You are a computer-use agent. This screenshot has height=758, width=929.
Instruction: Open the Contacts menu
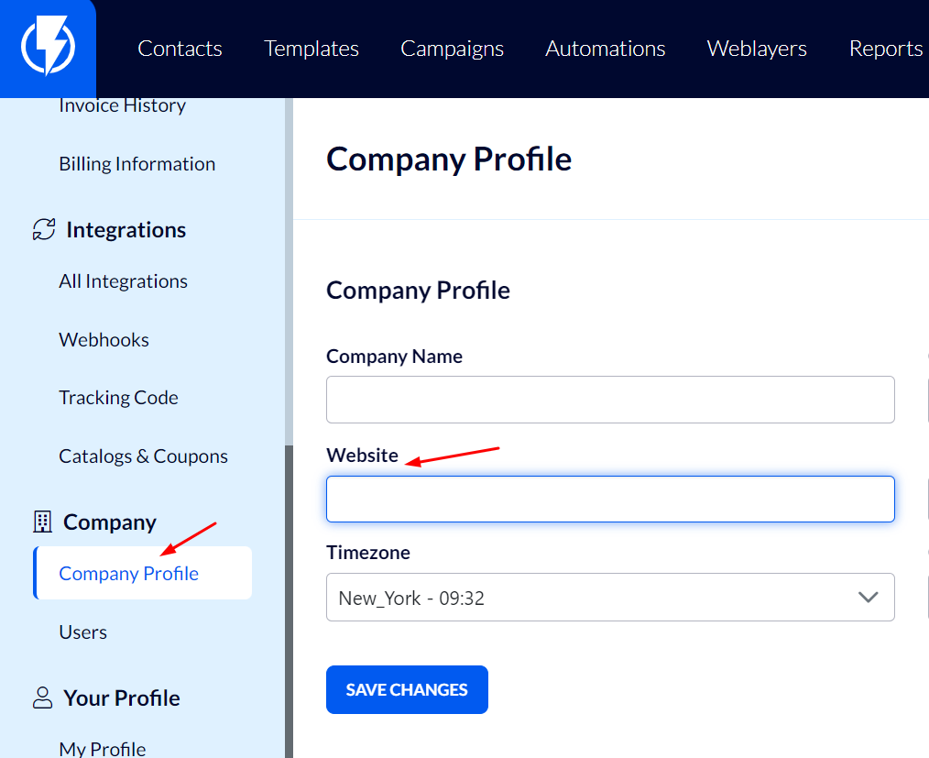pyautogui.click(x=180, y=49)
